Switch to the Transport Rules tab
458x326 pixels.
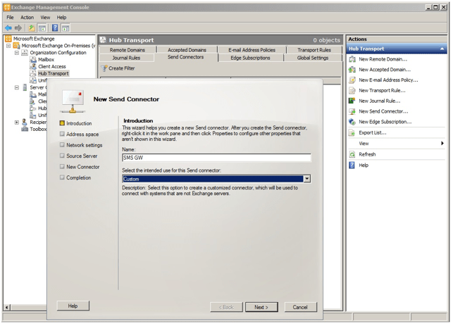[314, 50]
